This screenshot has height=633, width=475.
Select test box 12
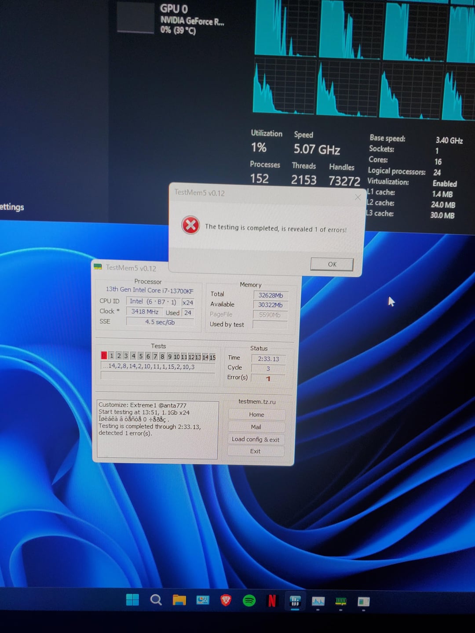pos(191,357)
